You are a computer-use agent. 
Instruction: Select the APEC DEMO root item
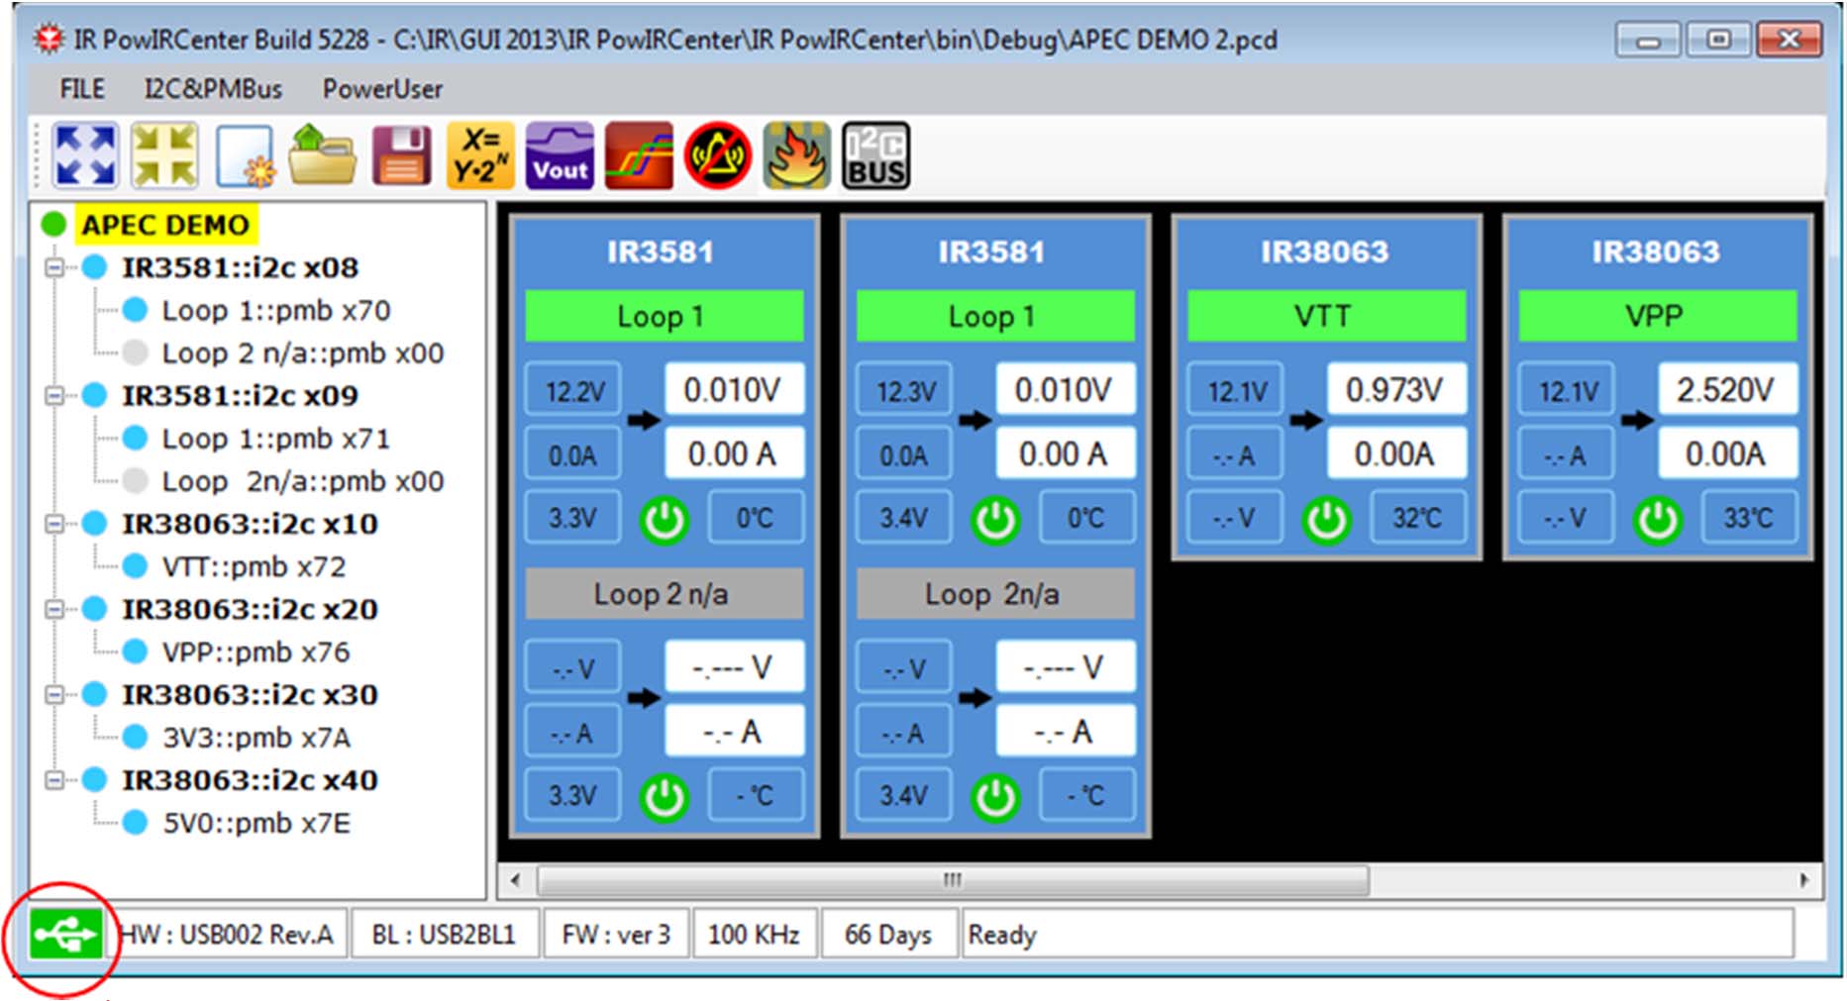pos(166,225)
